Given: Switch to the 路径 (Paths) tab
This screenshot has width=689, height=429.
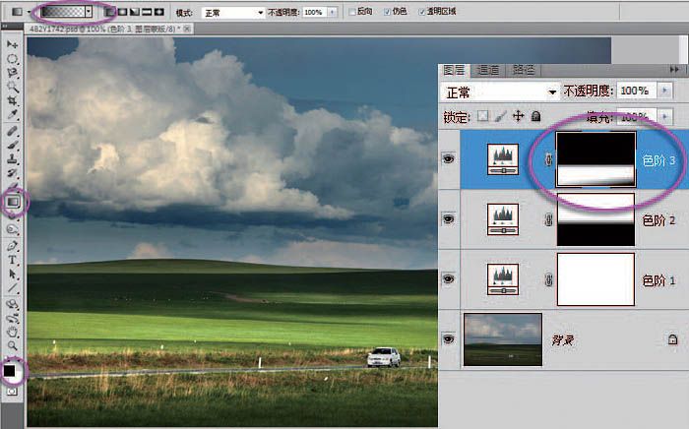Looking at the screenshot, I should coord(524,70).
